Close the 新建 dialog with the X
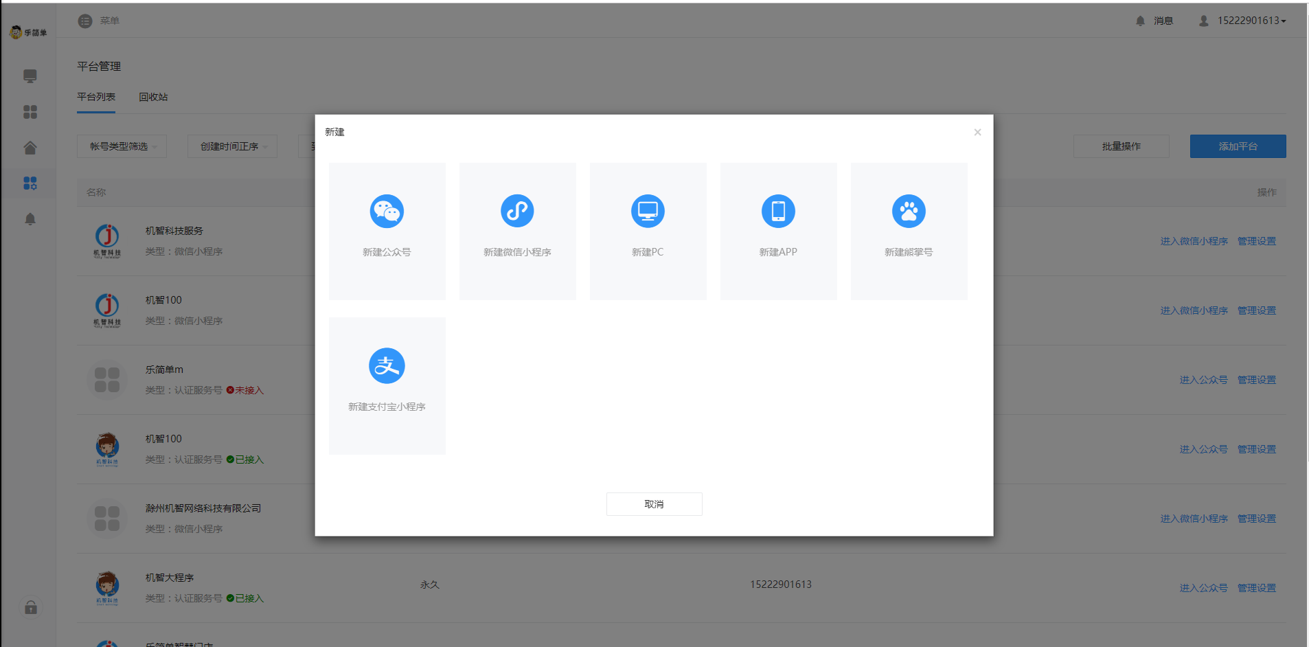 (977, 132)
